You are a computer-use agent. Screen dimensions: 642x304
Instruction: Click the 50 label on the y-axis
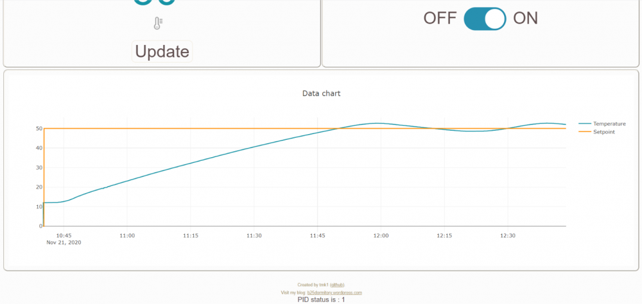[39, 129]
